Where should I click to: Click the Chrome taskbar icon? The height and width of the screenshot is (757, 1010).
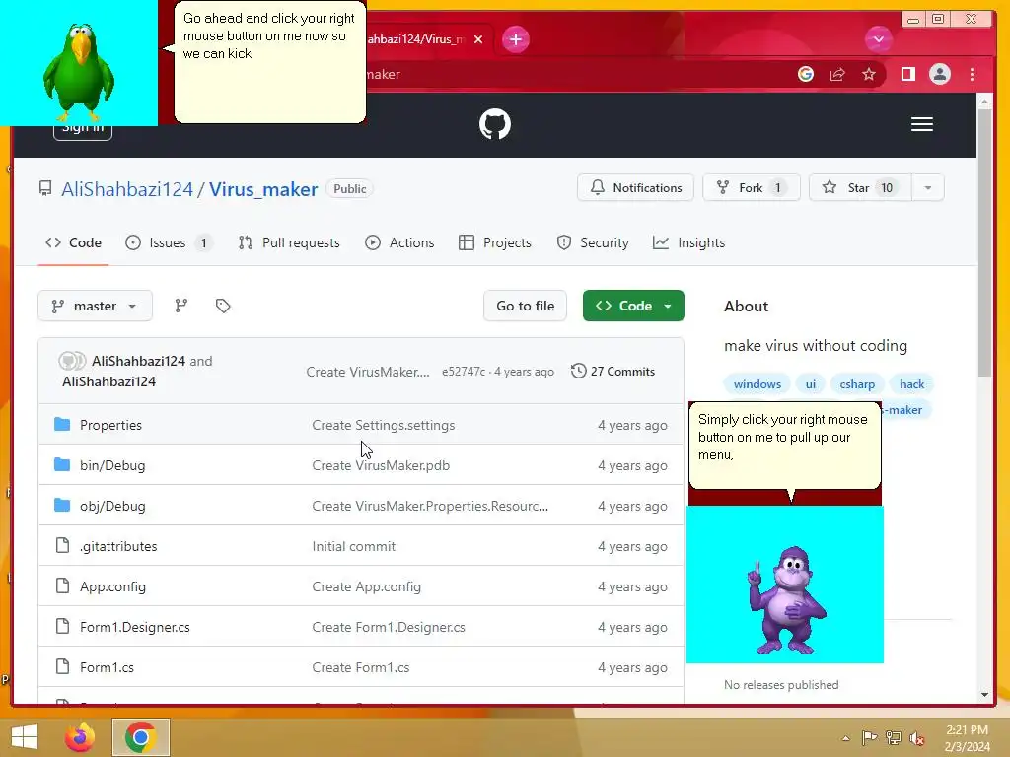click(140, 737)
